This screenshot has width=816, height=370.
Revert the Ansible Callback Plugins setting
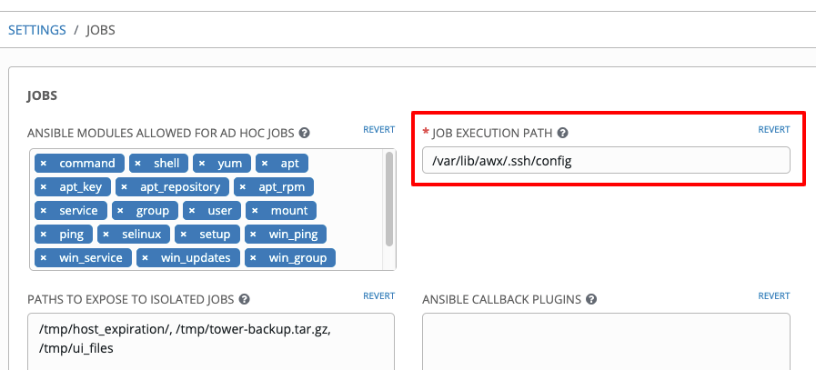tap(774, 296)
